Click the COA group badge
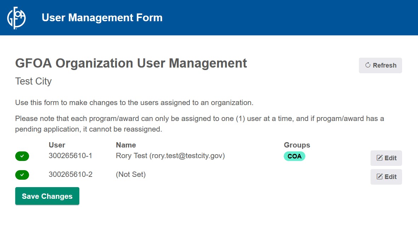The image size is (418, 237). (x=294, y=156)
